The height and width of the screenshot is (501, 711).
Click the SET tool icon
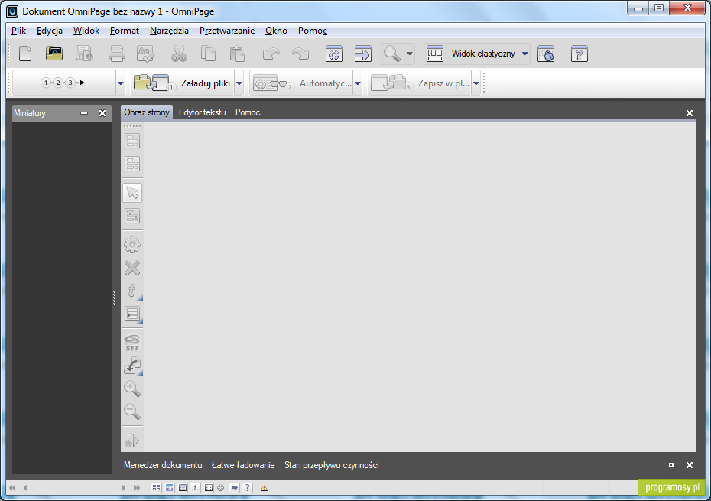pos(132,343)
